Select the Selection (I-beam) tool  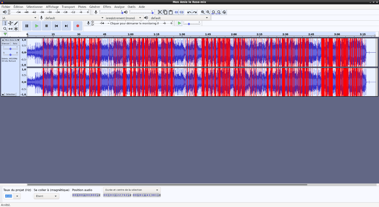click(x=5, y=23)
